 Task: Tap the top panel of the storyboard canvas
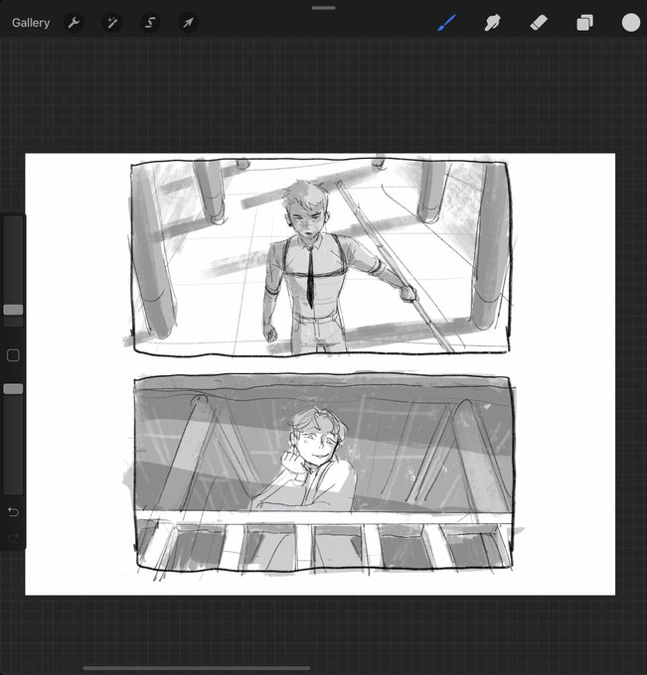click(x=322, y=258)
